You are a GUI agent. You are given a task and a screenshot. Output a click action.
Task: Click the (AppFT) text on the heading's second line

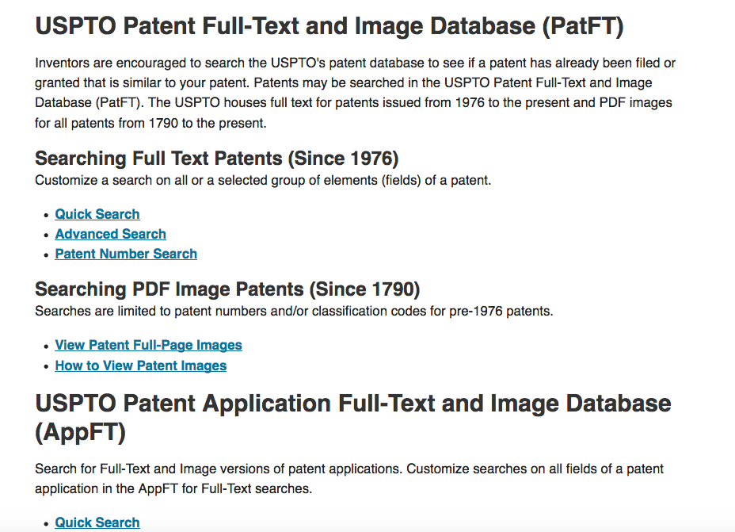81,432
